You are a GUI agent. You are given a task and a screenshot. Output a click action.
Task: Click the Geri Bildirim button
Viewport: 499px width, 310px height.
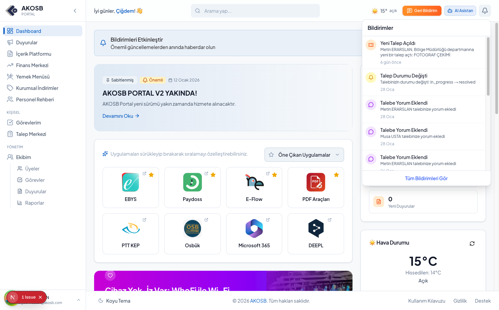click(422, 11)
